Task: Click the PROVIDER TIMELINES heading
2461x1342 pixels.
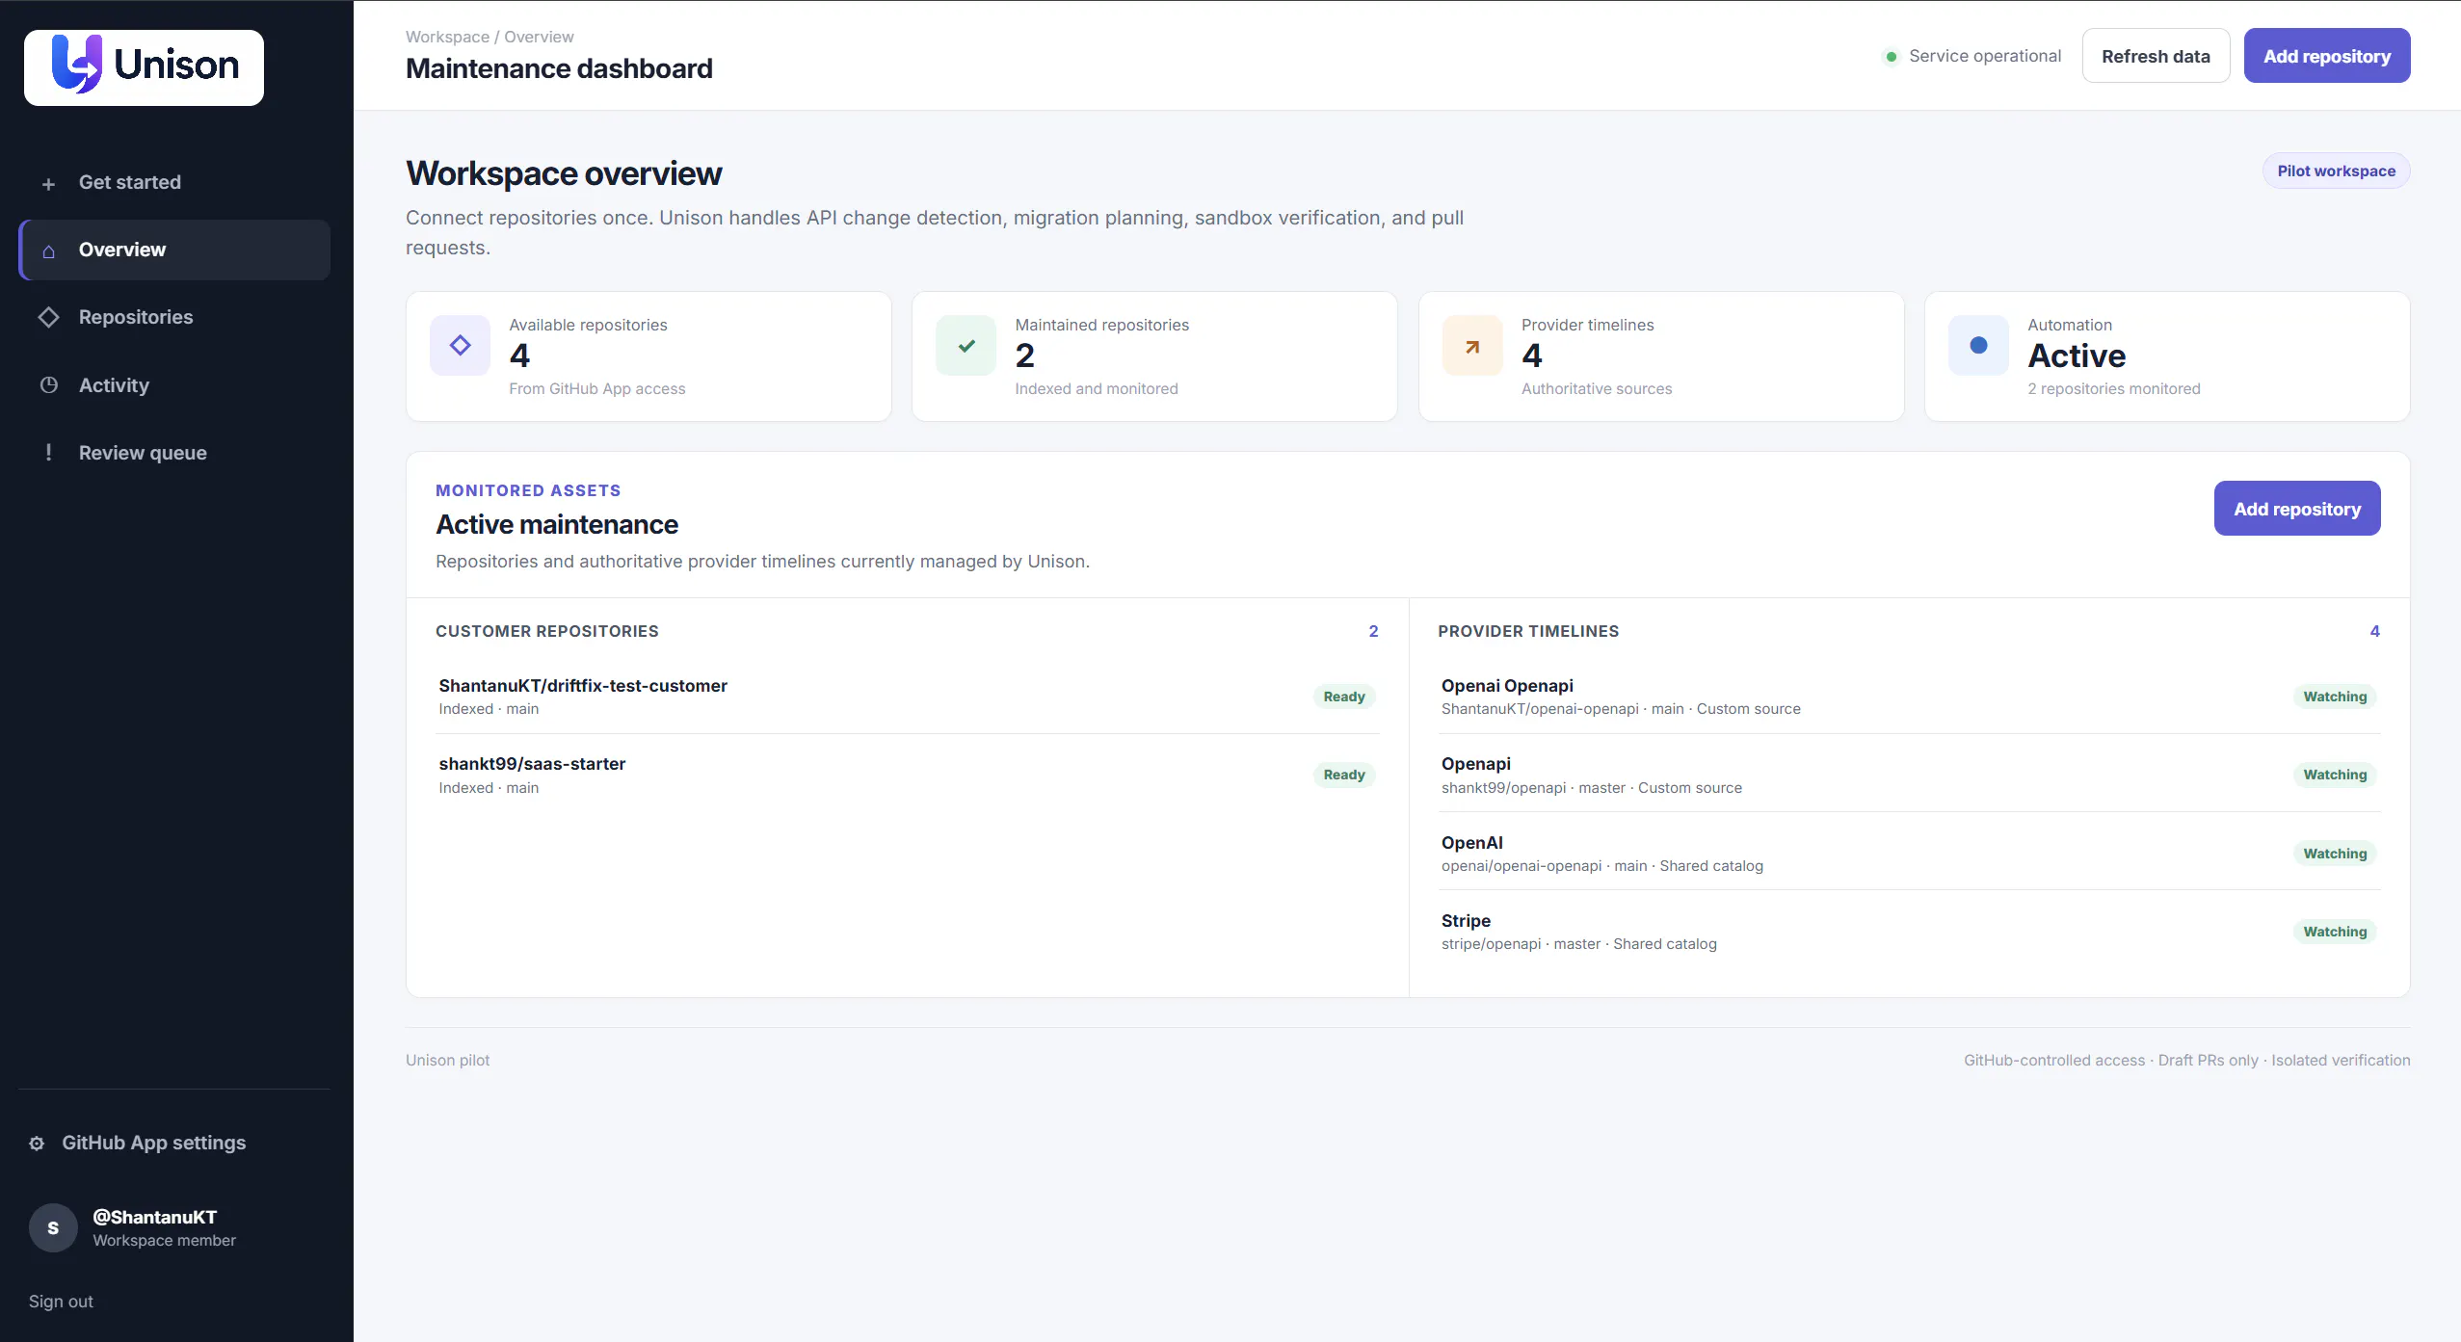Action: tap(1528, 631)
